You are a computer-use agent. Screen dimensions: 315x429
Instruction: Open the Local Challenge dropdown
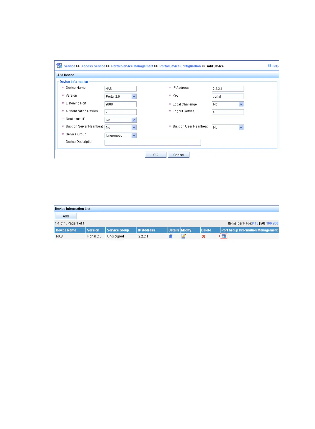(x=241, y=104)
